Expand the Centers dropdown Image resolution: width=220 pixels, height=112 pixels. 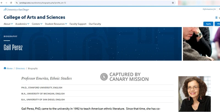pos(37,24)
